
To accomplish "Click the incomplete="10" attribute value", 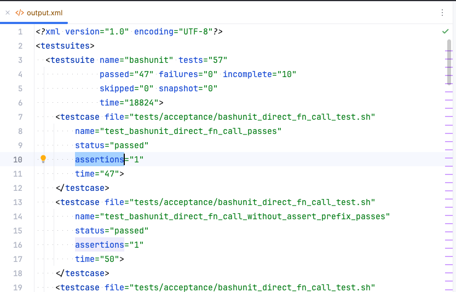I will pos(286,74).
